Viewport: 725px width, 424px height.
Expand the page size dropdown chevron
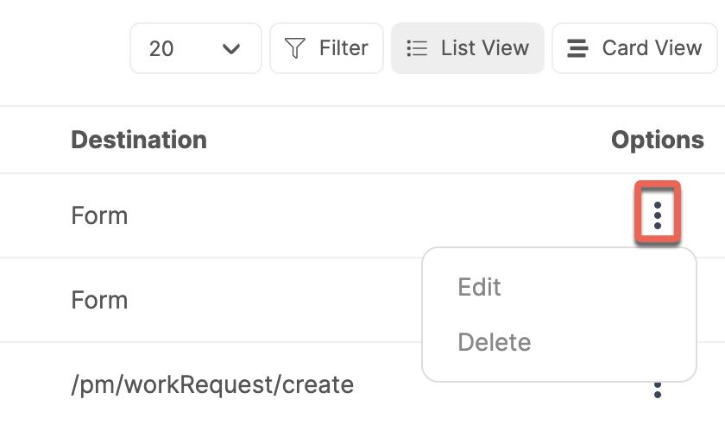(231, 48)
